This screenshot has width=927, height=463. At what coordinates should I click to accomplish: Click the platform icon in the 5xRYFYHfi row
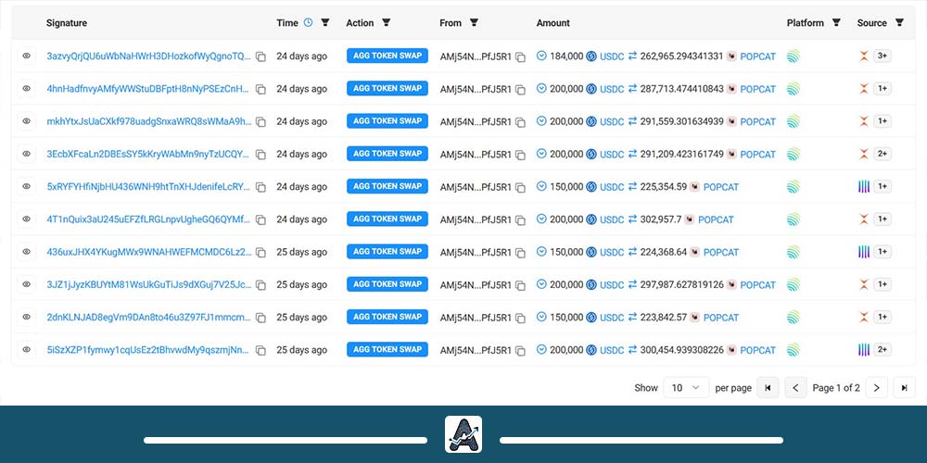(793, 187)
